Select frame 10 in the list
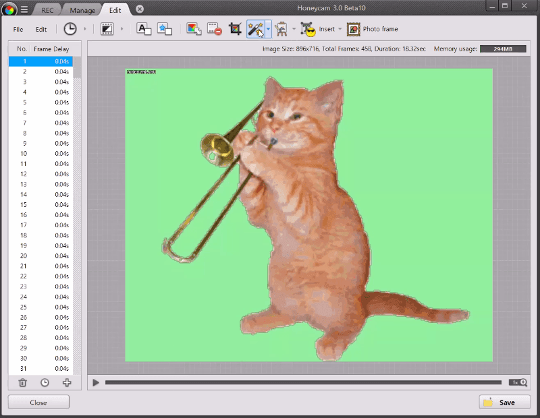Image resolution: width=540 pixels, height=418 pixels. point(40,154)
